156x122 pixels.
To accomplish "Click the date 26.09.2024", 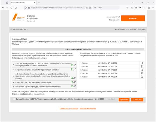I will pyautogui.click(x=100, y=99).
